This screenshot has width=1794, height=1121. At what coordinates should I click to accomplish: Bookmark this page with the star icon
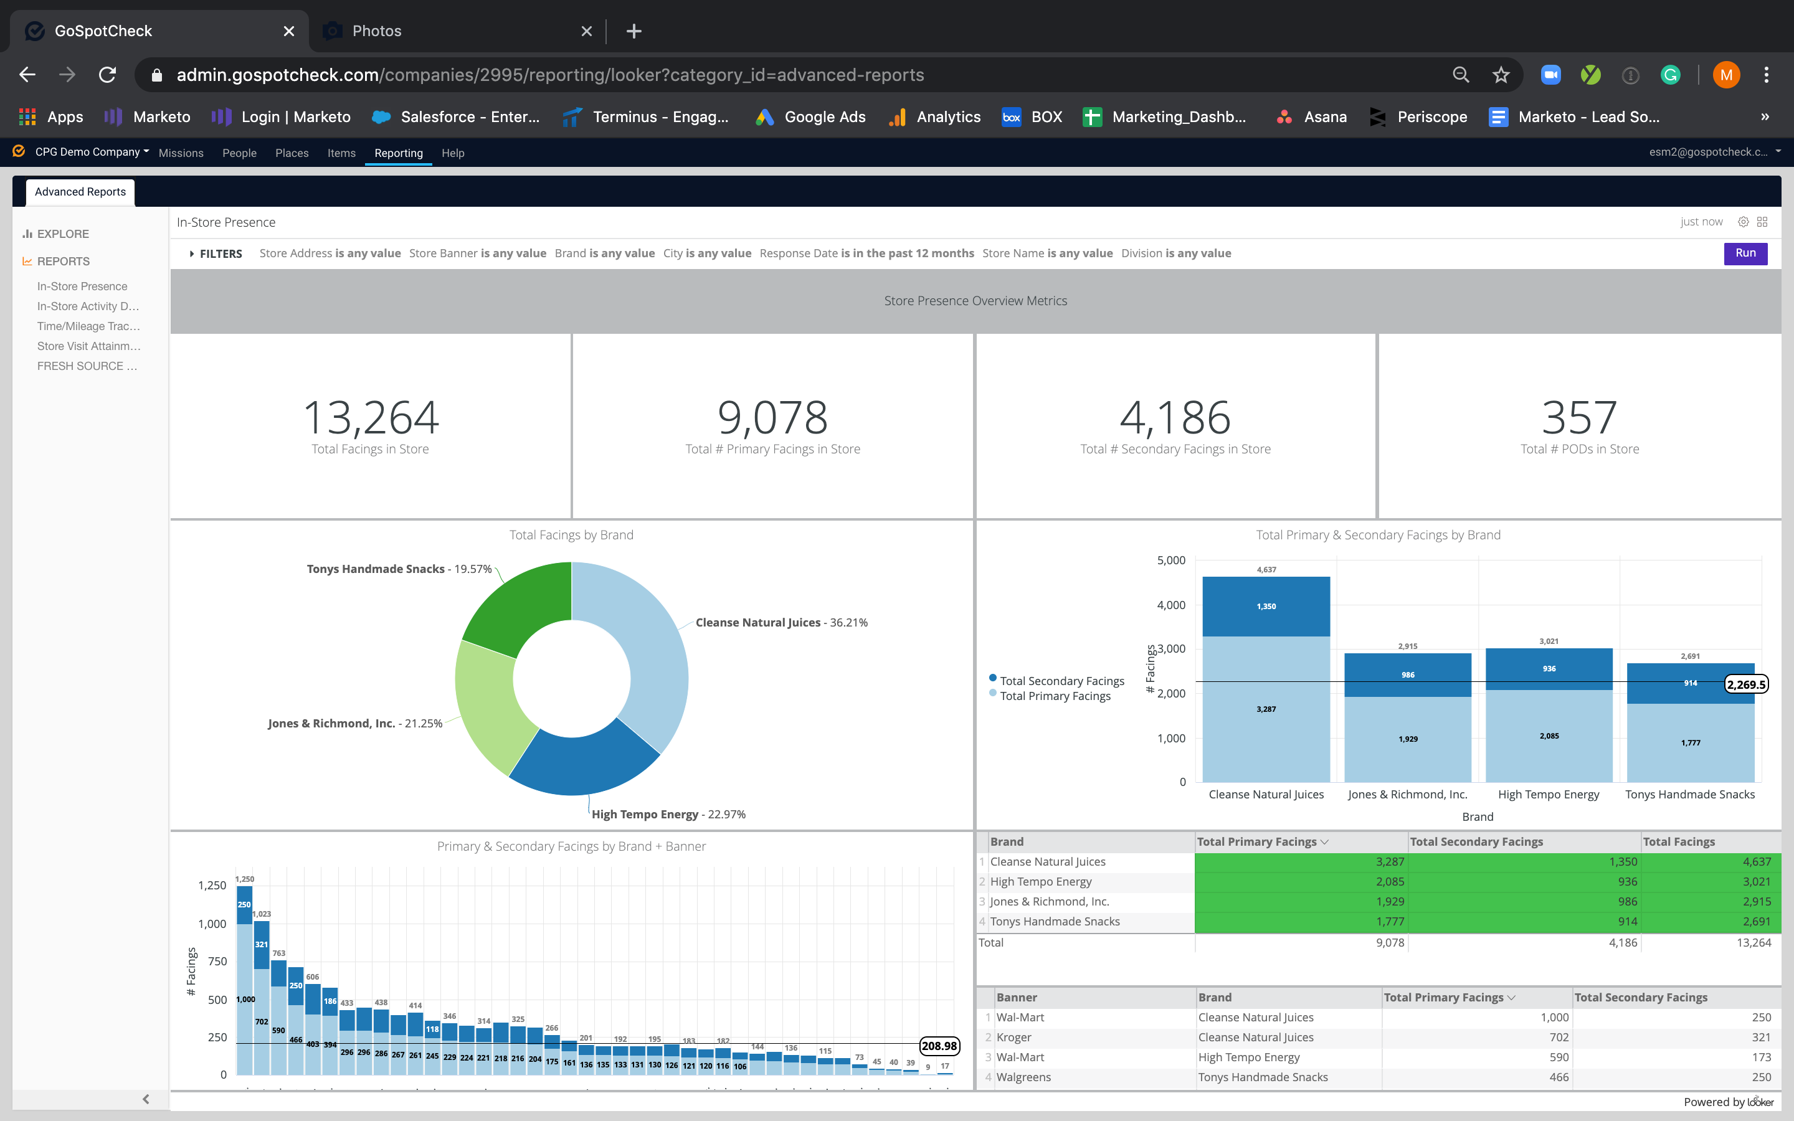[1501, 75]
